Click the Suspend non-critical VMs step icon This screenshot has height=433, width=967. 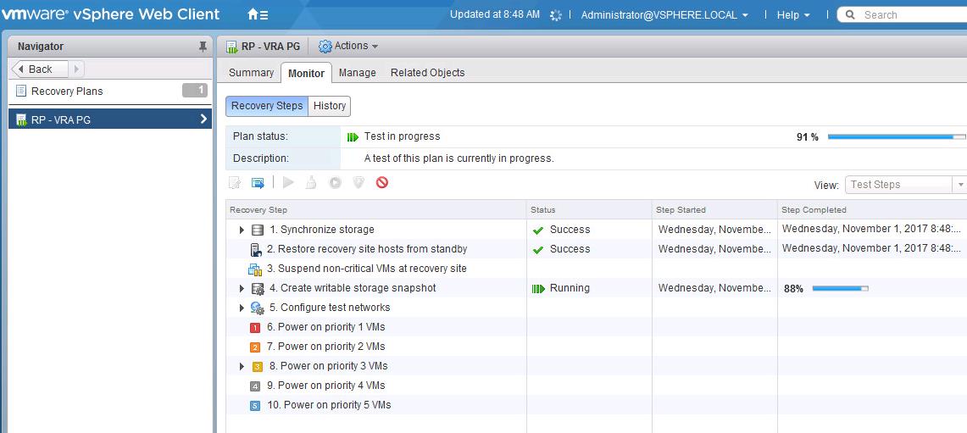[x=255, y=269]
